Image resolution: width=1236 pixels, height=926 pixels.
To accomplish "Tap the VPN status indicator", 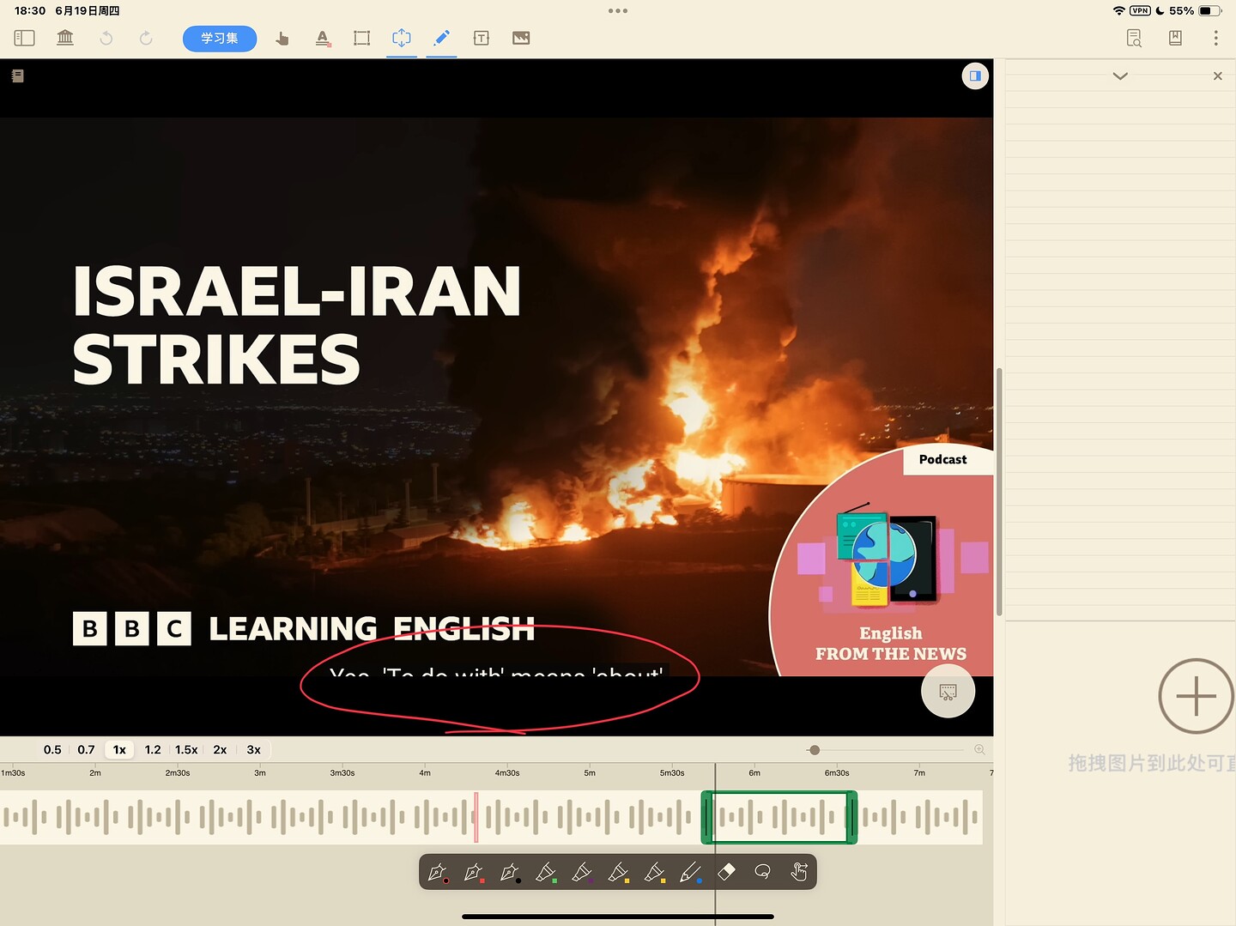I will pos(1140,11).
